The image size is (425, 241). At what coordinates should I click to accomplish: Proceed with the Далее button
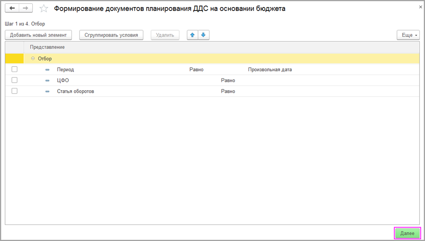point(407,233)
